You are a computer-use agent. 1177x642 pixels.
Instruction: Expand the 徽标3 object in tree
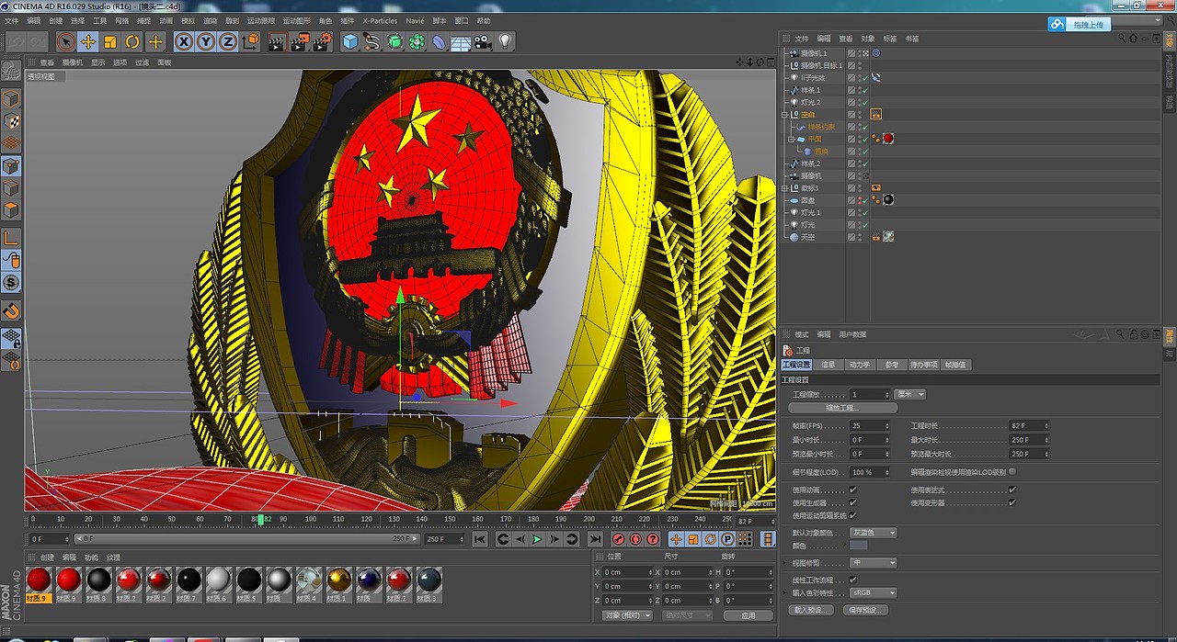click(x=784, y=188)
